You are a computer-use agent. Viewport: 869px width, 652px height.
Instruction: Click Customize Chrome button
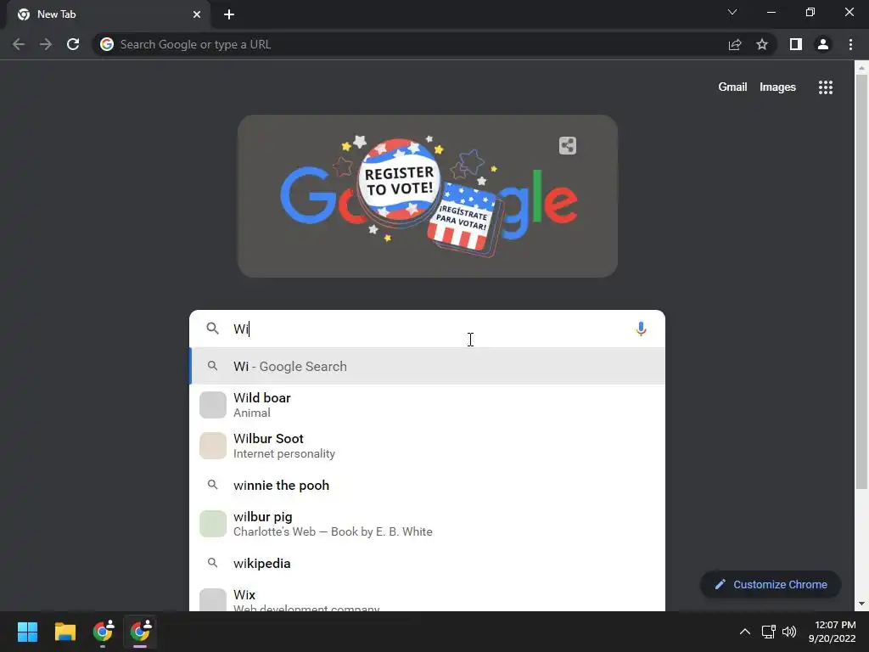[771, 584]
